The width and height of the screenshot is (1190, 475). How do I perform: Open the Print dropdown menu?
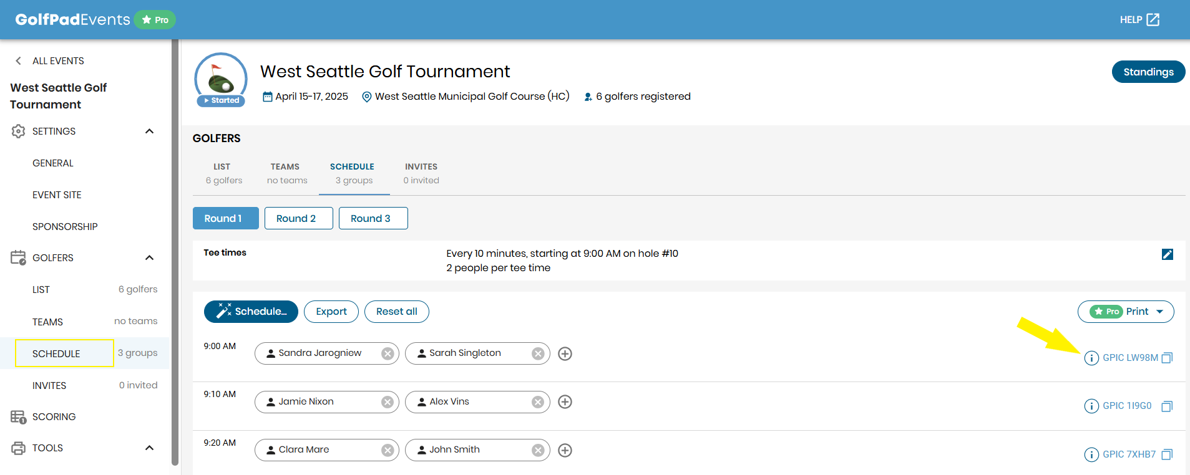pyautogui.click(x=1126, y=312)
